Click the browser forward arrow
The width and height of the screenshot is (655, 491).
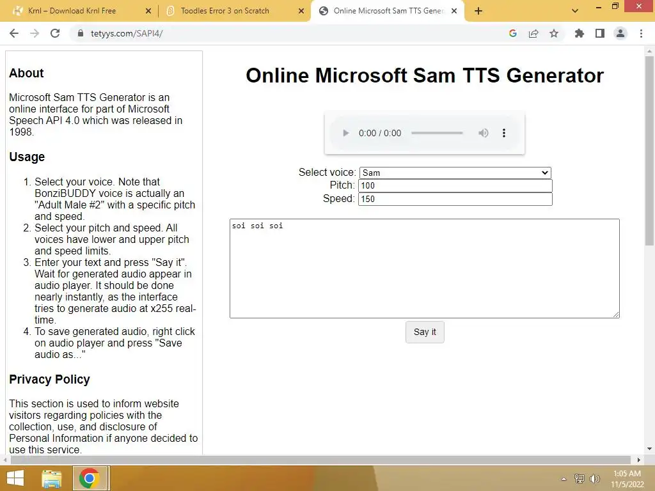coord(35,33)
